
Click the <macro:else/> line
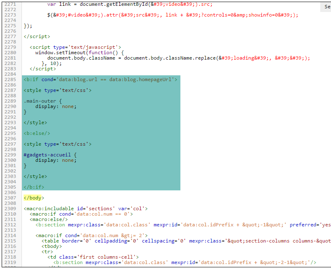click(48, 219)
